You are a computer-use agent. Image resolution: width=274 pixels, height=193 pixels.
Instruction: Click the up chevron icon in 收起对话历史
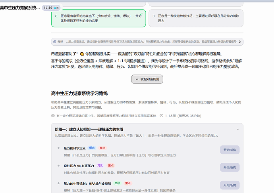point(137,79)
